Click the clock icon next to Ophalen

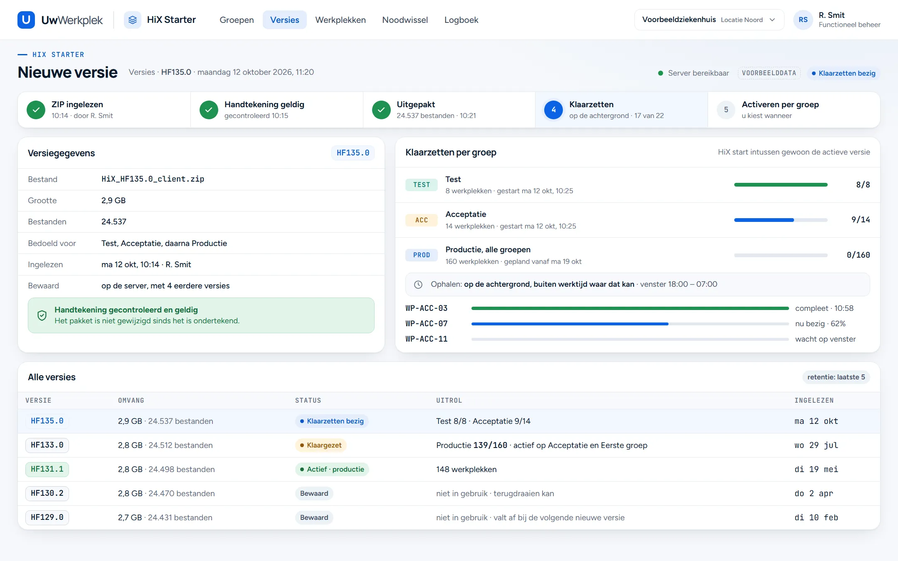[418, 285]
